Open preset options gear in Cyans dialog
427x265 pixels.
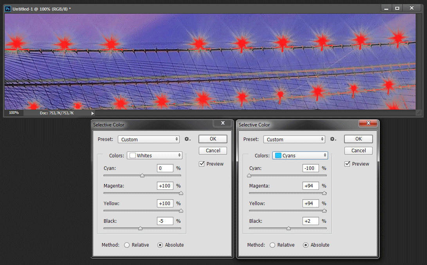[333, 139]
